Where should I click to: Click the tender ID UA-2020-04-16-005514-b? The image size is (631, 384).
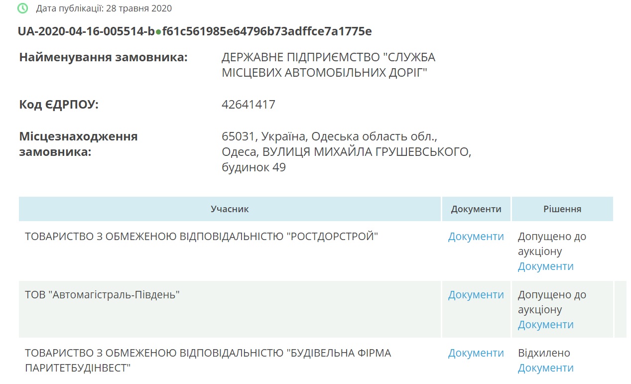click(x=86, y=31)
